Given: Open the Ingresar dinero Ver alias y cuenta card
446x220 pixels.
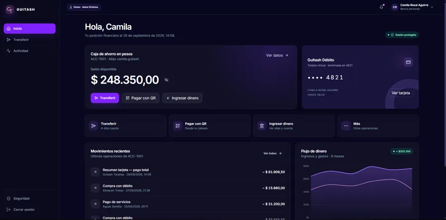Looking at the screenshot, I should (x=294, y=126).
